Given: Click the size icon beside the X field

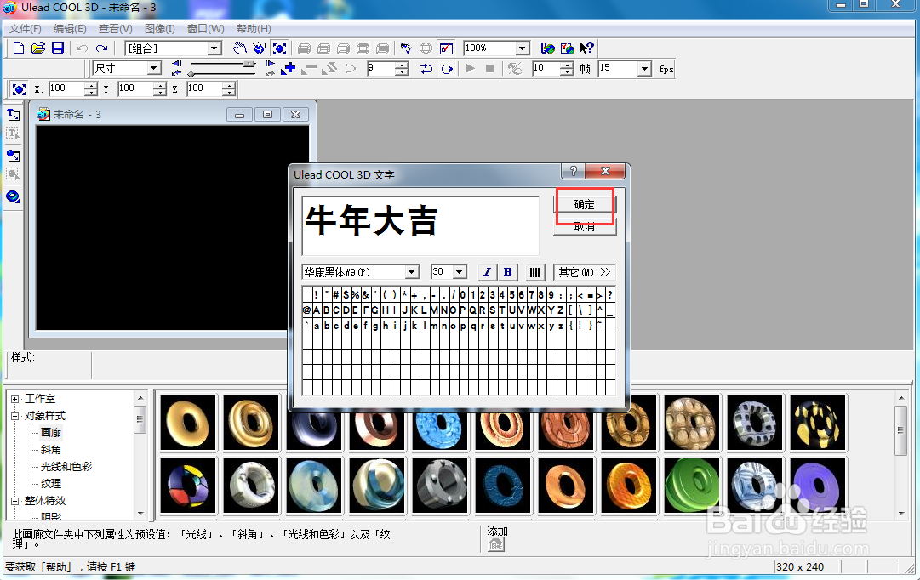Looking at the screenshot, I should click(19, 89).
